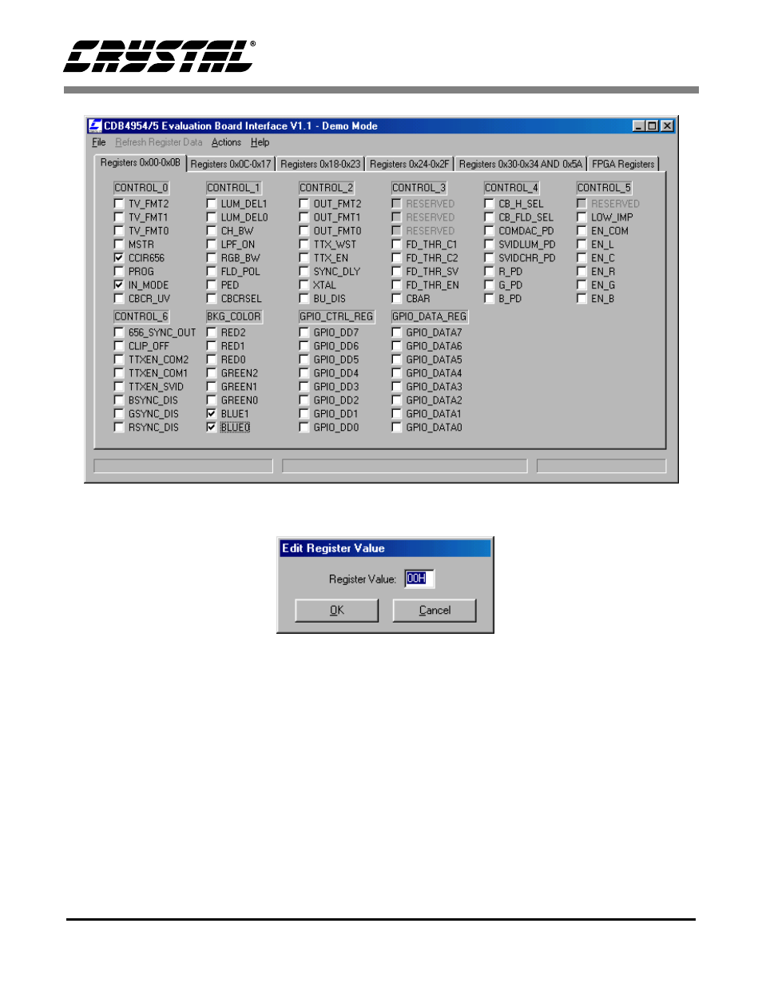Click the BKG_COLOR register label
This screenshot has width=762, height=987.
click(234, 316)
